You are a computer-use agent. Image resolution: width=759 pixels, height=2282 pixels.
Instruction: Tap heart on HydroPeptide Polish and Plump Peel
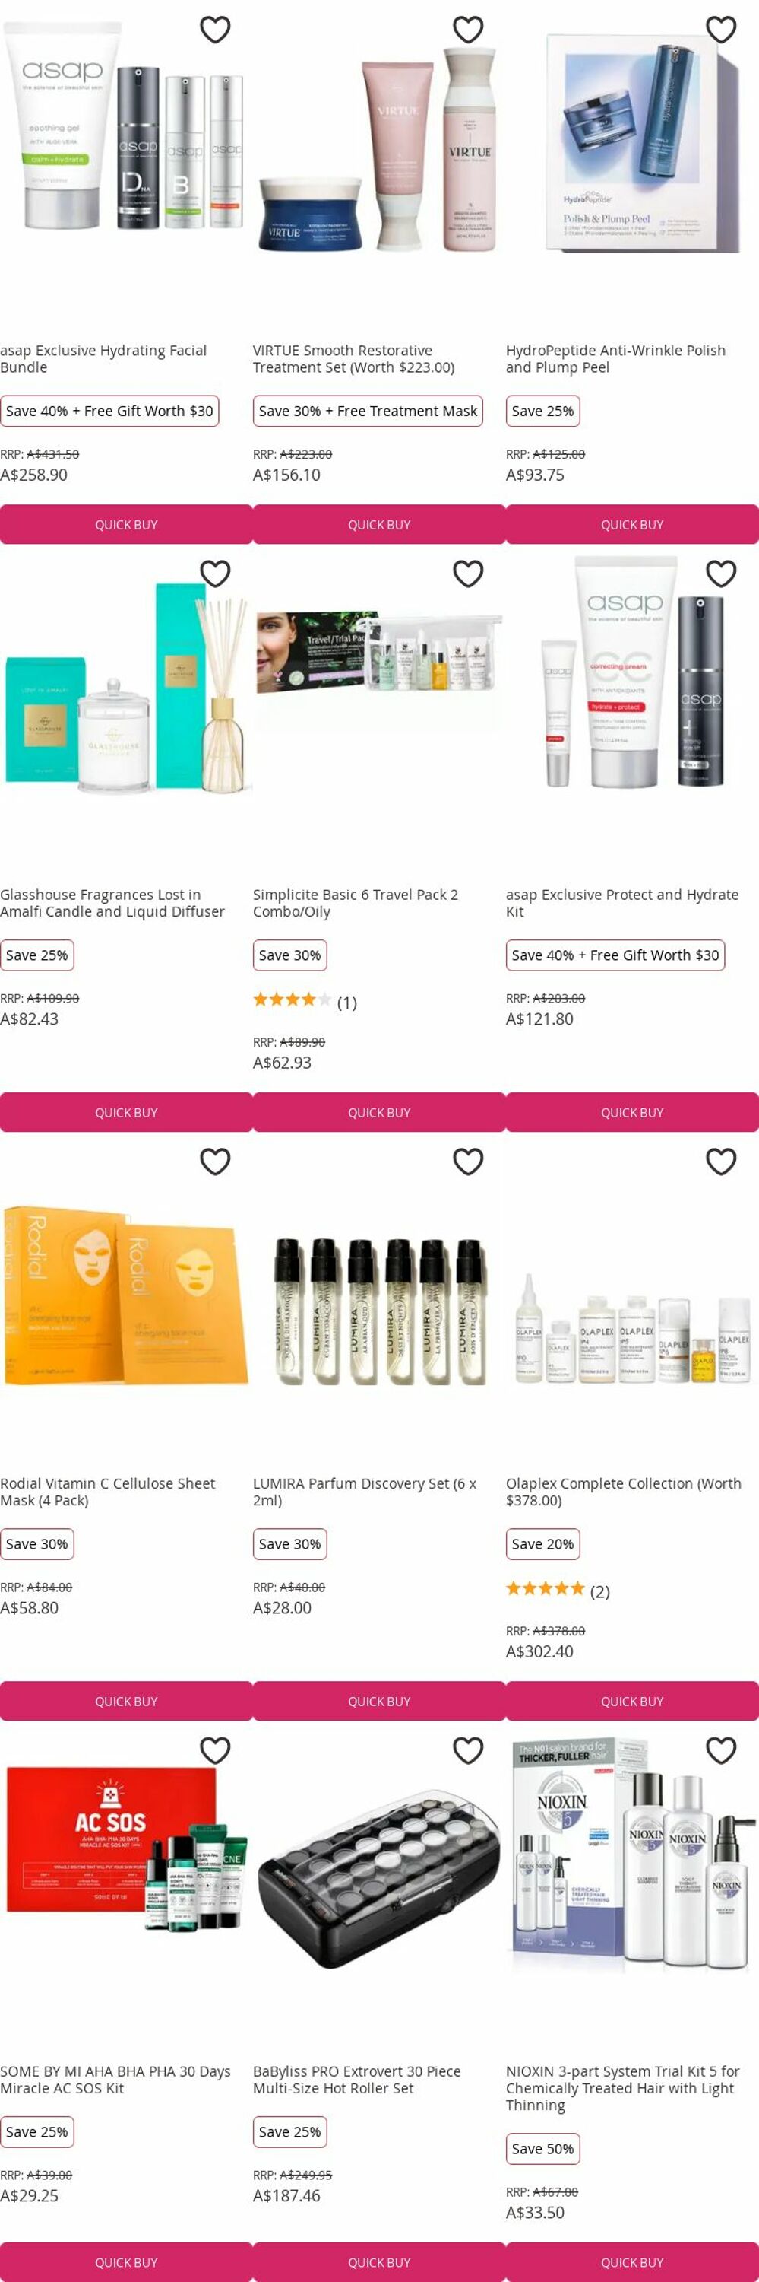coord(721,30)
